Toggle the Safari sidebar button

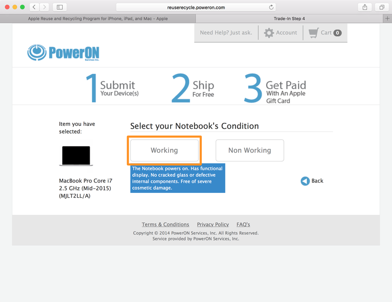(x=60, y=7)
